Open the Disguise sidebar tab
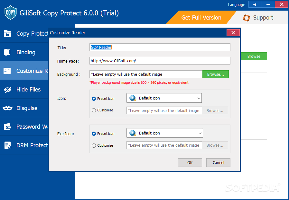289x200 pixels. pos(24,108)
